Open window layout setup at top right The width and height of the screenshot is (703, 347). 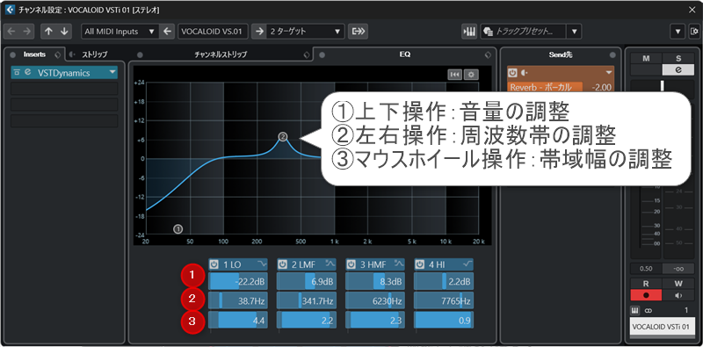click(695, 32)
